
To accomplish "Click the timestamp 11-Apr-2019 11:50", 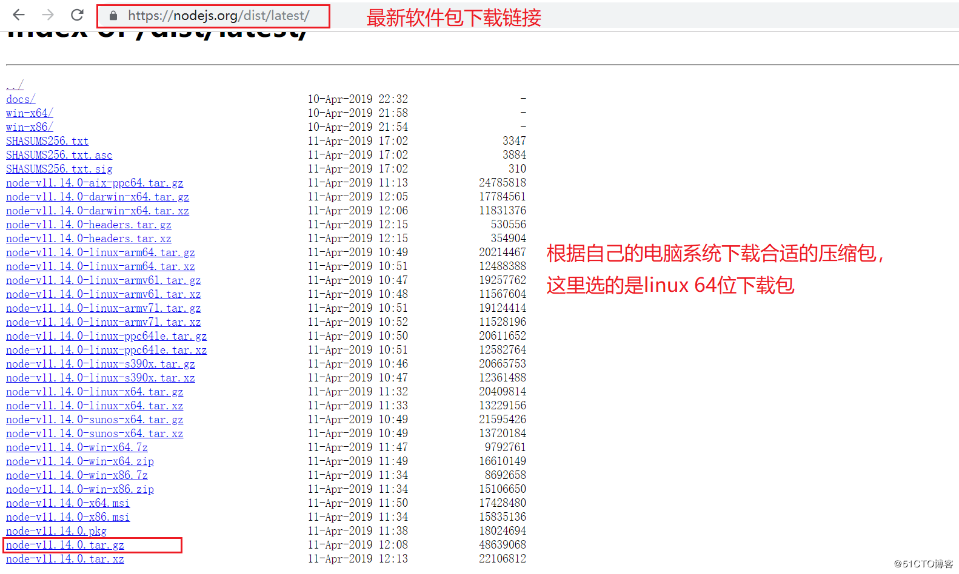I will pos(358,503).
